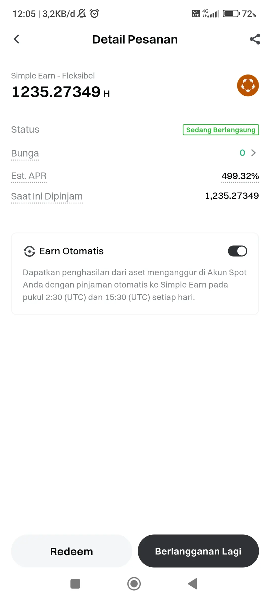The image size is (270, 600).
Task: Tap the Android home circle button
Action: pos(134,584)
